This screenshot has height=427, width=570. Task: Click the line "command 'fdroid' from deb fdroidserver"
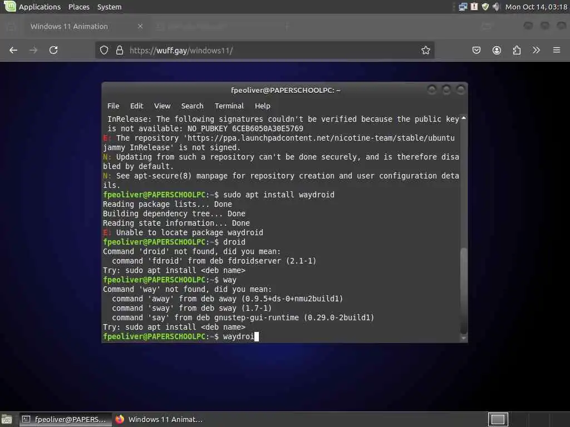coord(214,261)
